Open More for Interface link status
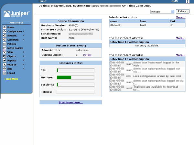The height and width of the screenshot is (145, 194). [180, 17]
